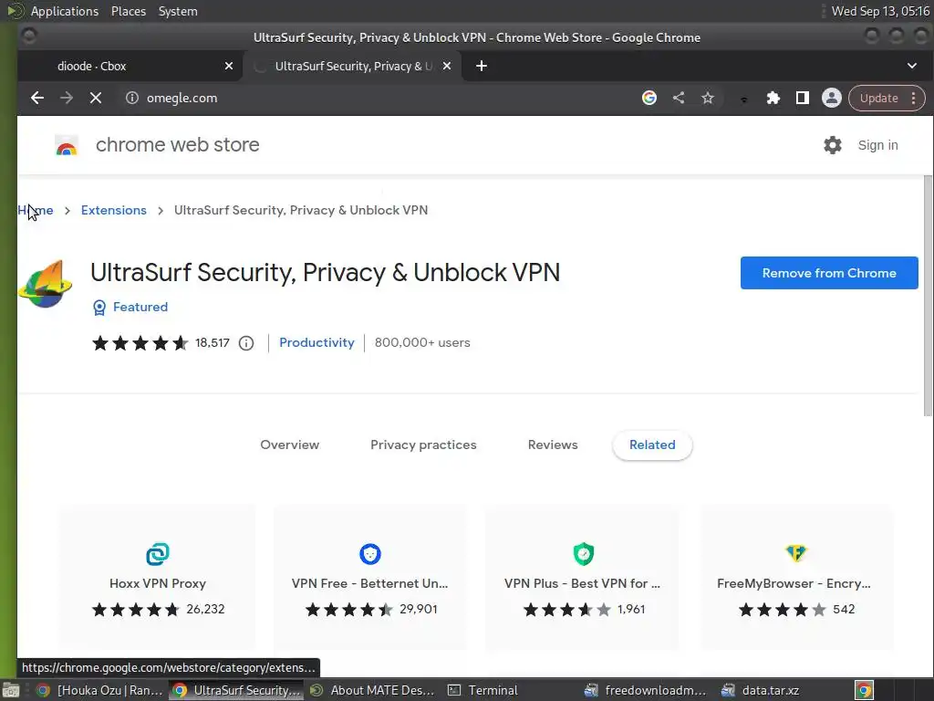
Task: Switch to the dioode - Cbox tab
Action: click(x=130, y=66)
